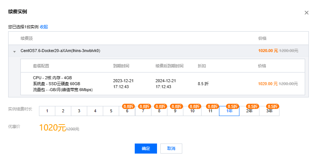Collapse the CentOS7.6-Docker20 instance row arrow
This screenshot has height=161, width=317.
coord(14,51)
